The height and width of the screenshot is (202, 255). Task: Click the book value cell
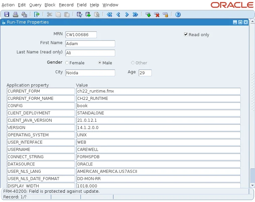pyautogui.click(x=158, y=106)
